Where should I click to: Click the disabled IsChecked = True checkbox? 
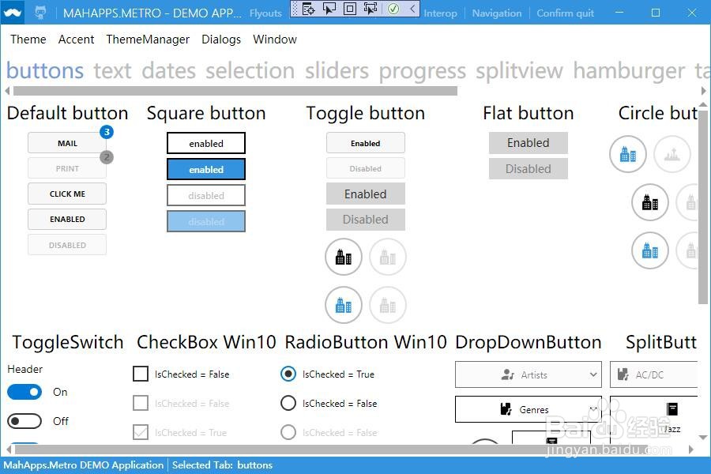tap(141, 432)
